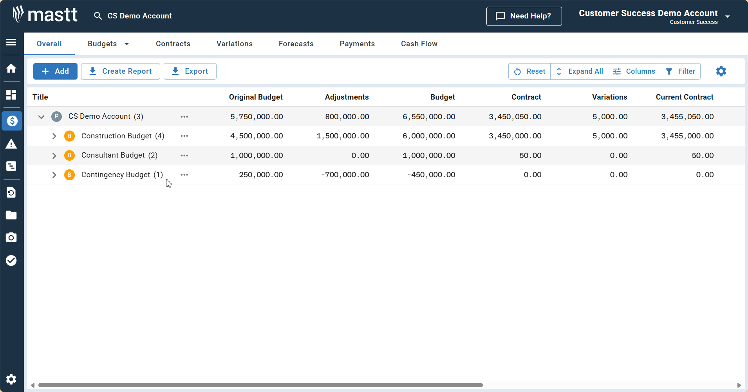
Task: Open the folder icon in sidebar
Action: [11, 215]
